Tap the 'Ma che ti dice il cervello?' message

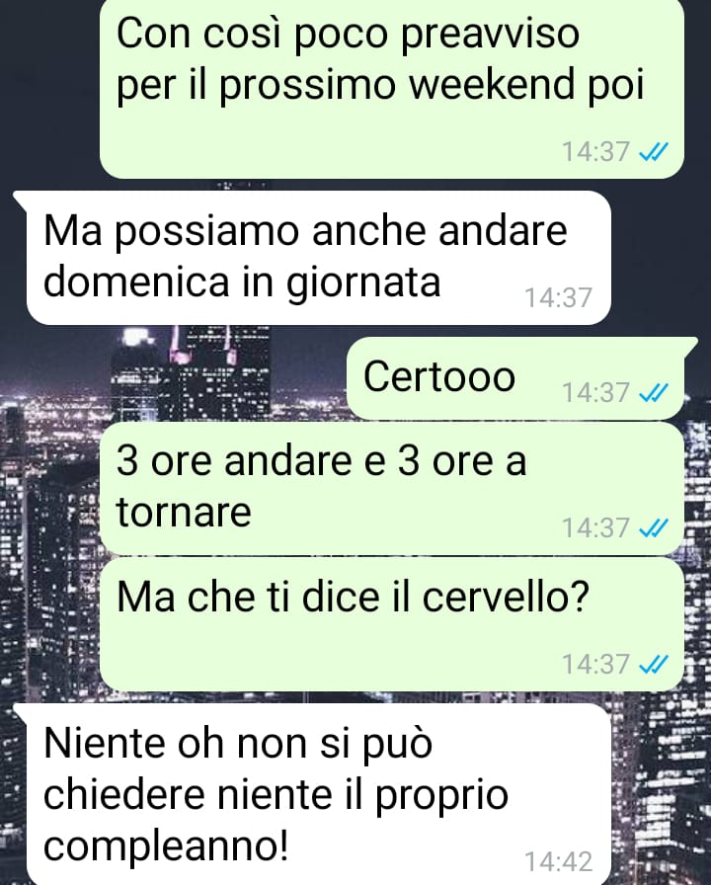coord(392,624)
